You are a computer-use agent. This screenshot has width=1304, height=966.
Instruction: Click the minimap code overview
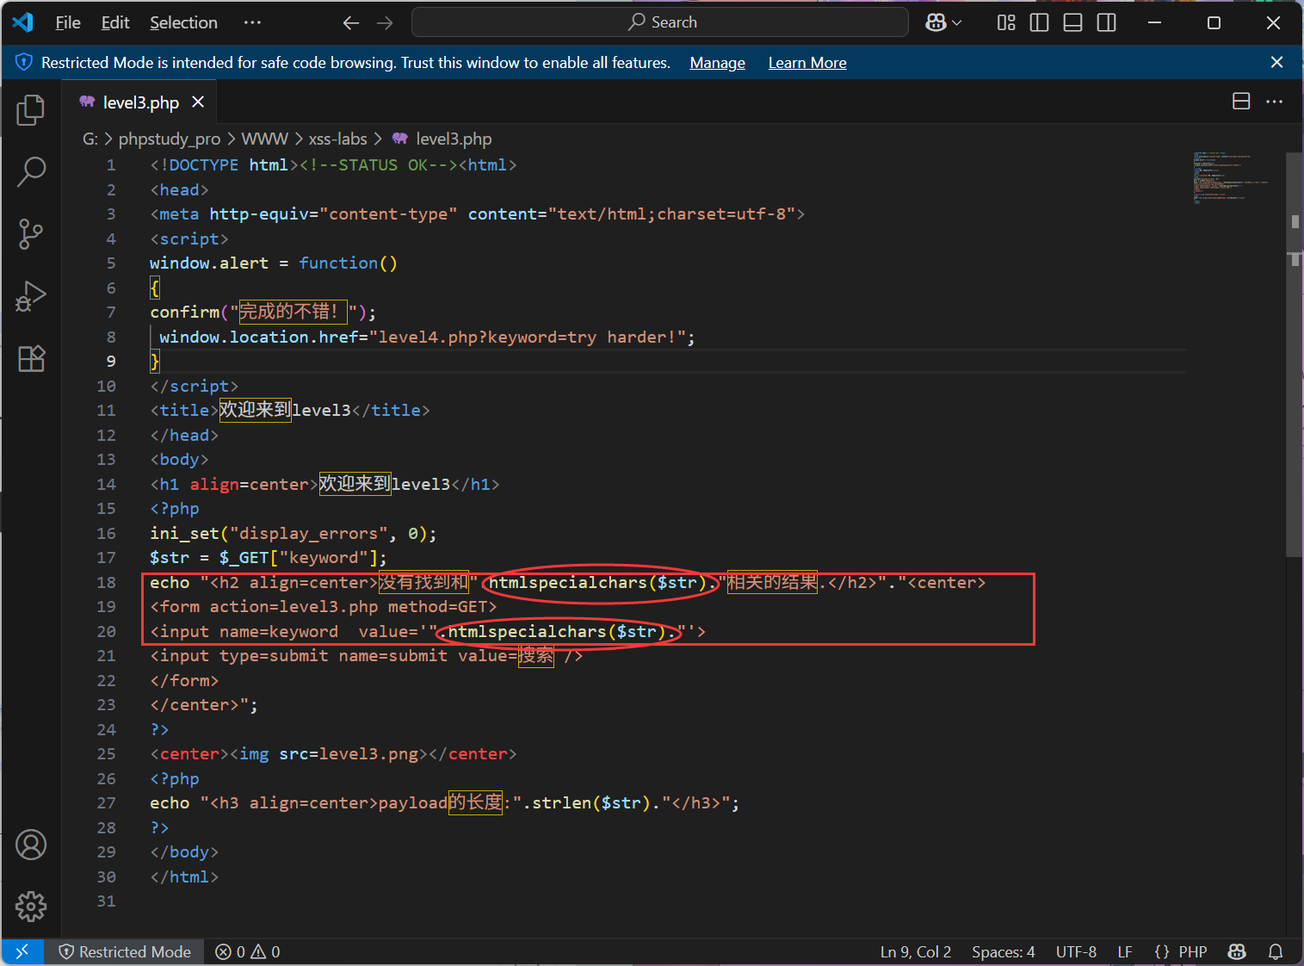coord(1231,177)
